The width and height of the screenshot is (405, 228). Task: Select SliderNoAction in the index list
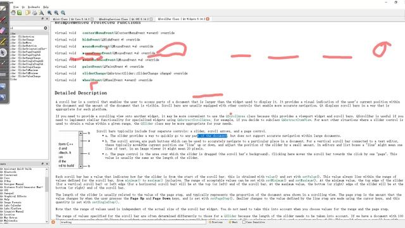click(23, 46)
